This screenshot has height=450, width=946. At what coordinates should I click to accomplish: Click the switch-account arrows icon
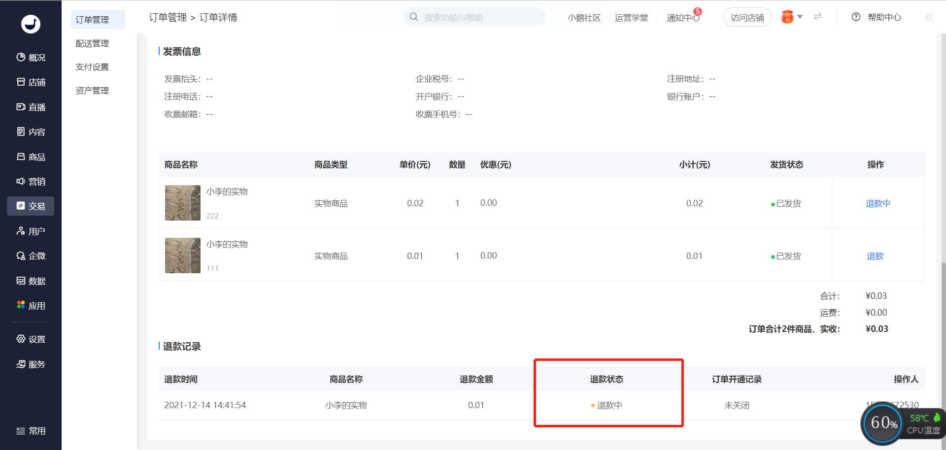pyautogui.click(x=818, y=17)
